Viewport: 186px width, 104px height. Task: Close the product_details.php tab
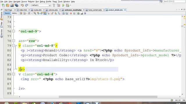(x=125, y=10)
